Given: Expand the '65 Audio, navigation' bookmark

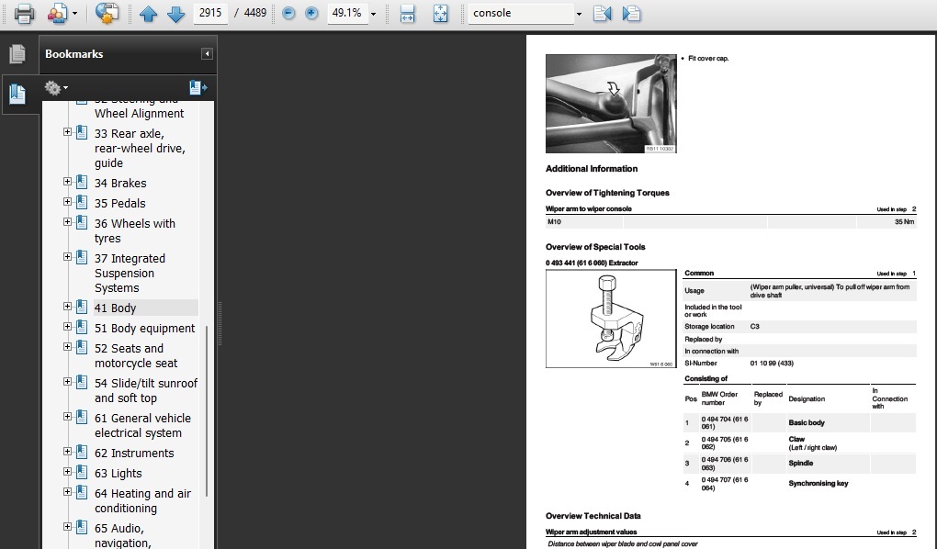Looking at the screenshot, I should coord(68,527).
